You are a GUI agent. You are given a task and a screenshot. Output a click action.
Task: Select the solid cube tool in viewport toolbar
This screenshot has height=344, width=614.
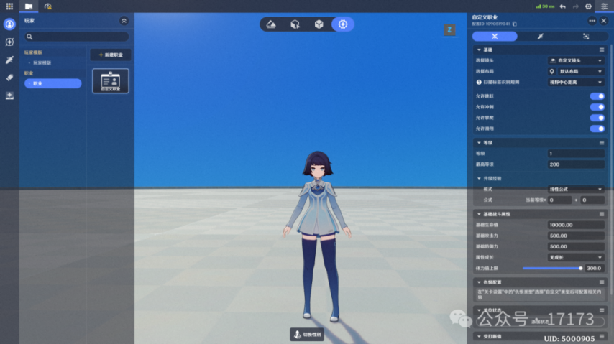pyautogui.click(x=319, y=24)
